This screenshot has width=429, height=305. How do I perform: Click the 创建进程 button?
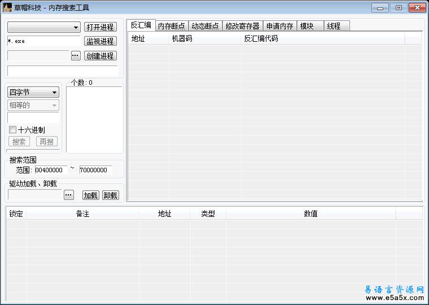point(100,56)
